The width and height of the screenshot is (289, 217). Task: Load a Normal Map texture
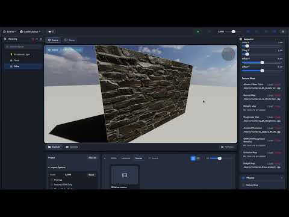(x=270, y=95)
